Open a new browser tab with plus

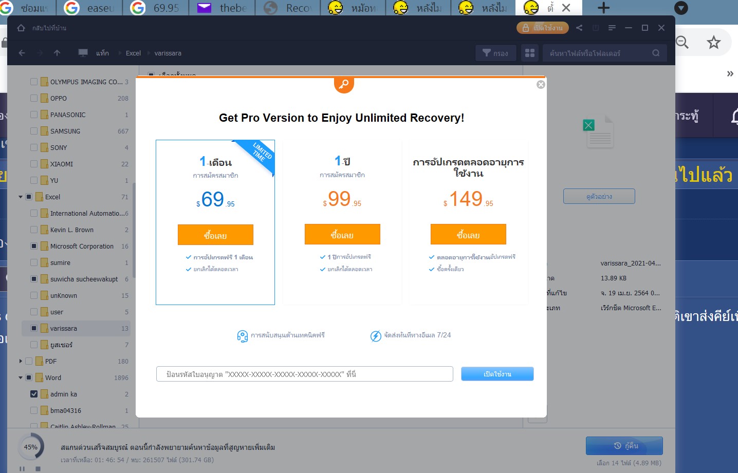pos(604,8)
